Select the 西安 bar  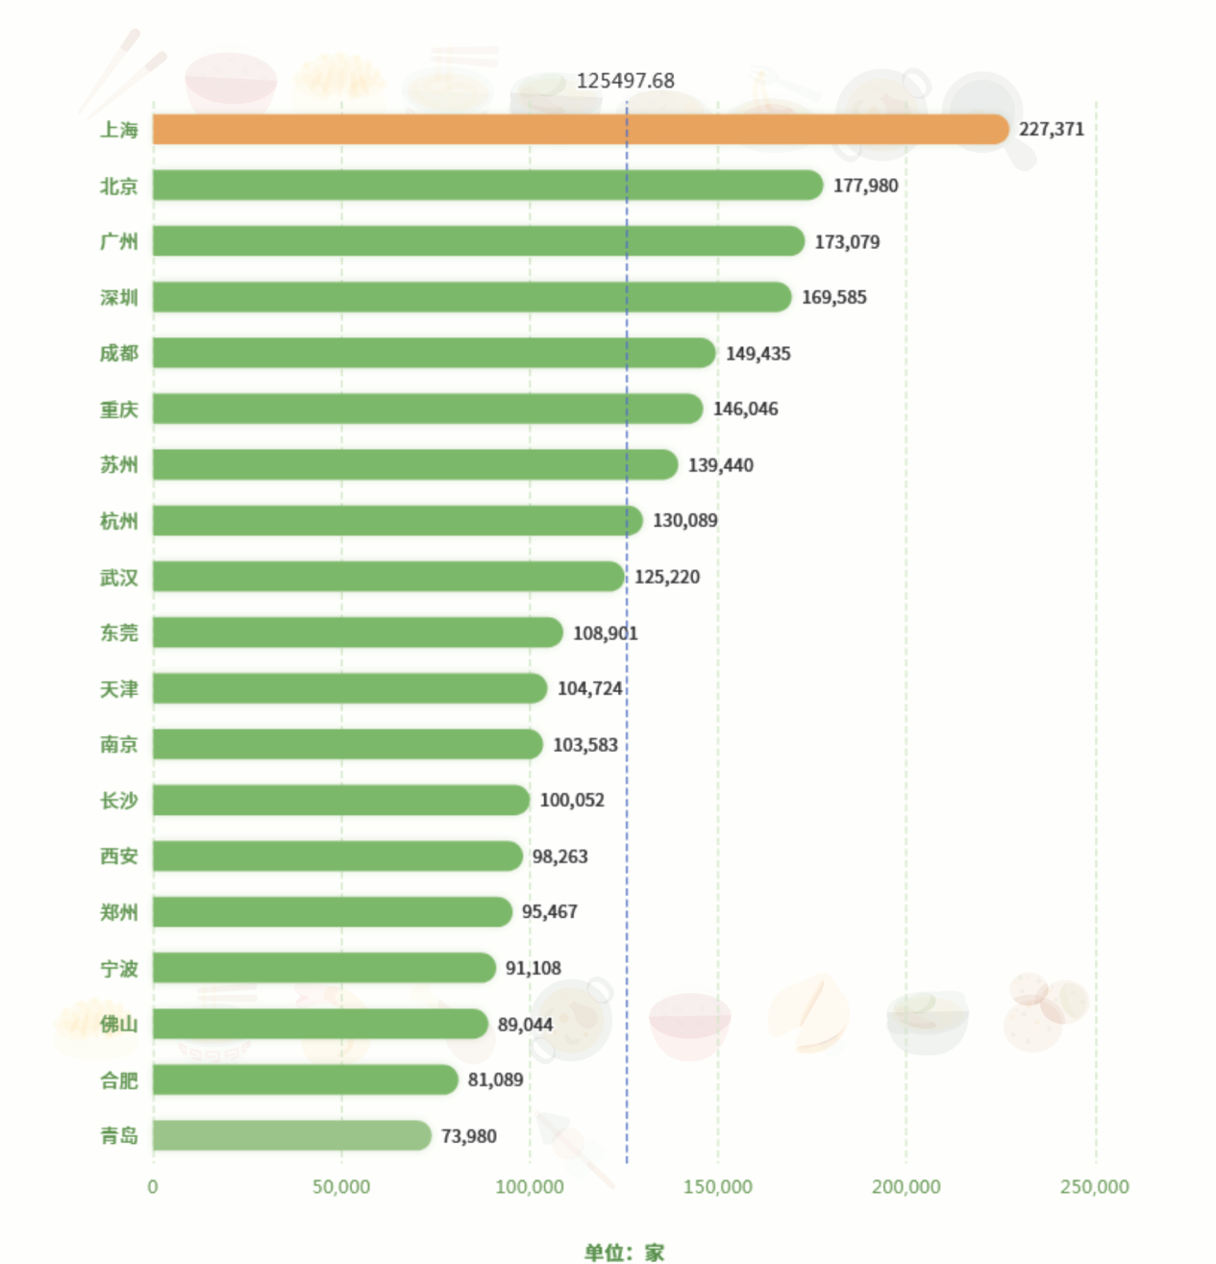point(337,855)
